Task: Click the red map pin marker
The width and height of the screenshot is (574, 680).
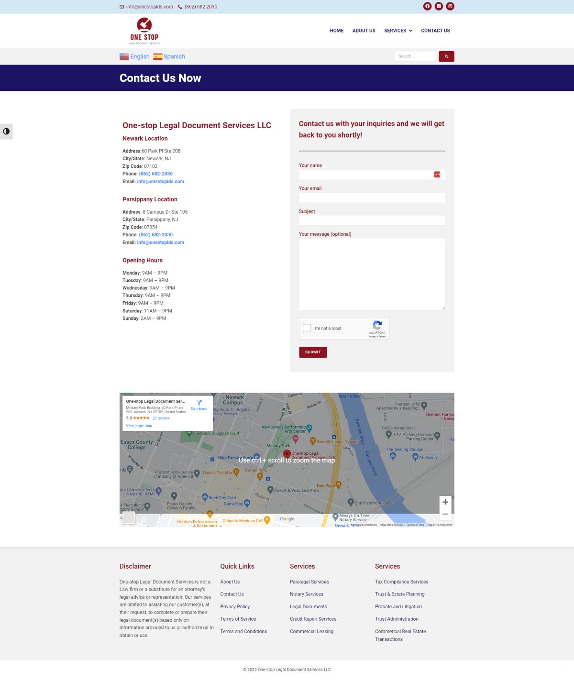Action: (x=287, y=453)
